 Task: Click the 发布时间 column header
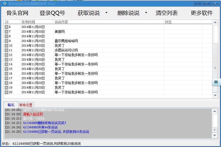[x=36, y=22]
